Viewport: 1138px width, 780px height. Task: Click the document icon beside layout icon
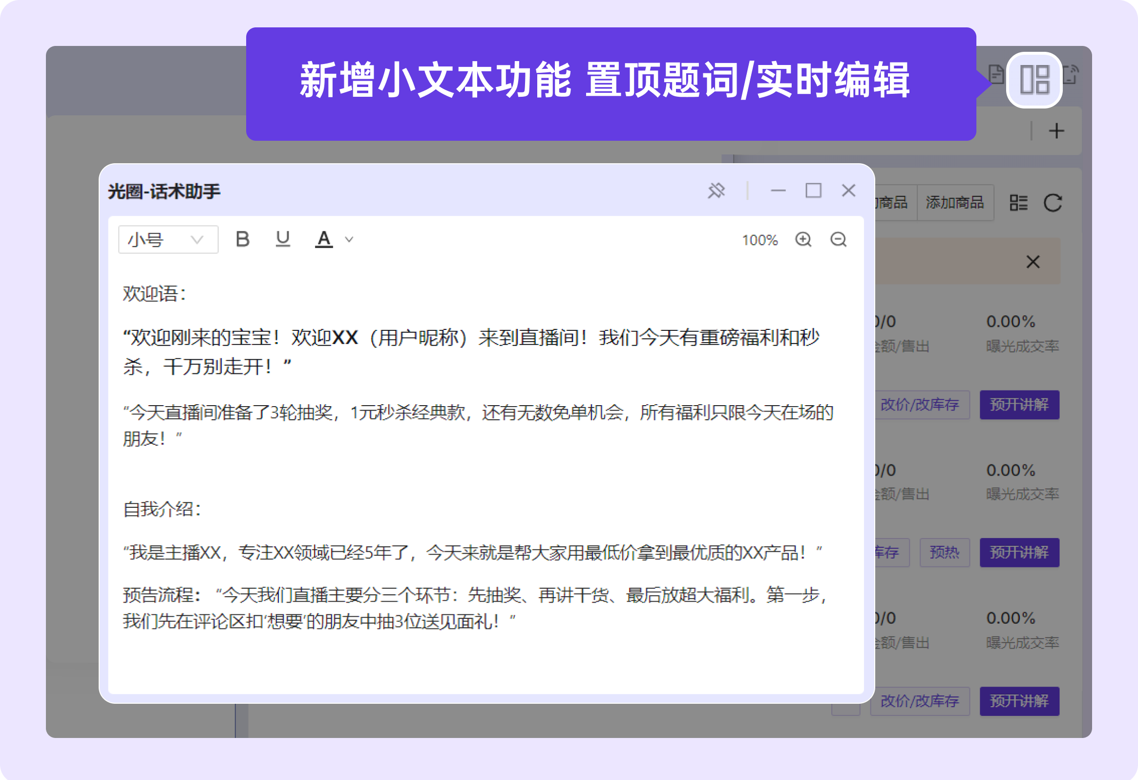(995, 75)
